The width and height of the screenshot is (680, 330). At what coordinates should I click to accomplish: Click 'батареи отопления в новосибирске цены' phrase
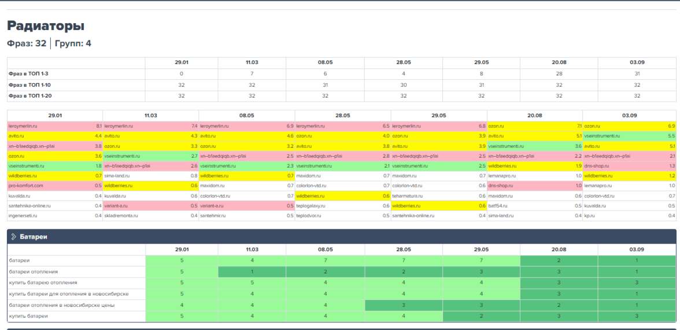tap(61, 305)
